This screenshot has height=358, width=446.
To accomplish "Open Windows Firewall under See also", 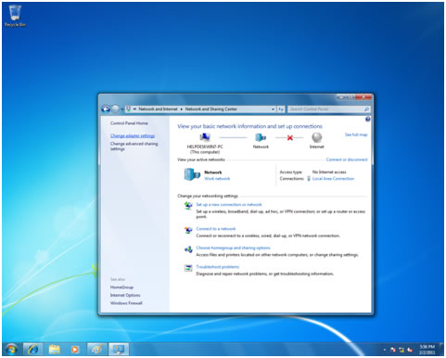I will 126,303.
